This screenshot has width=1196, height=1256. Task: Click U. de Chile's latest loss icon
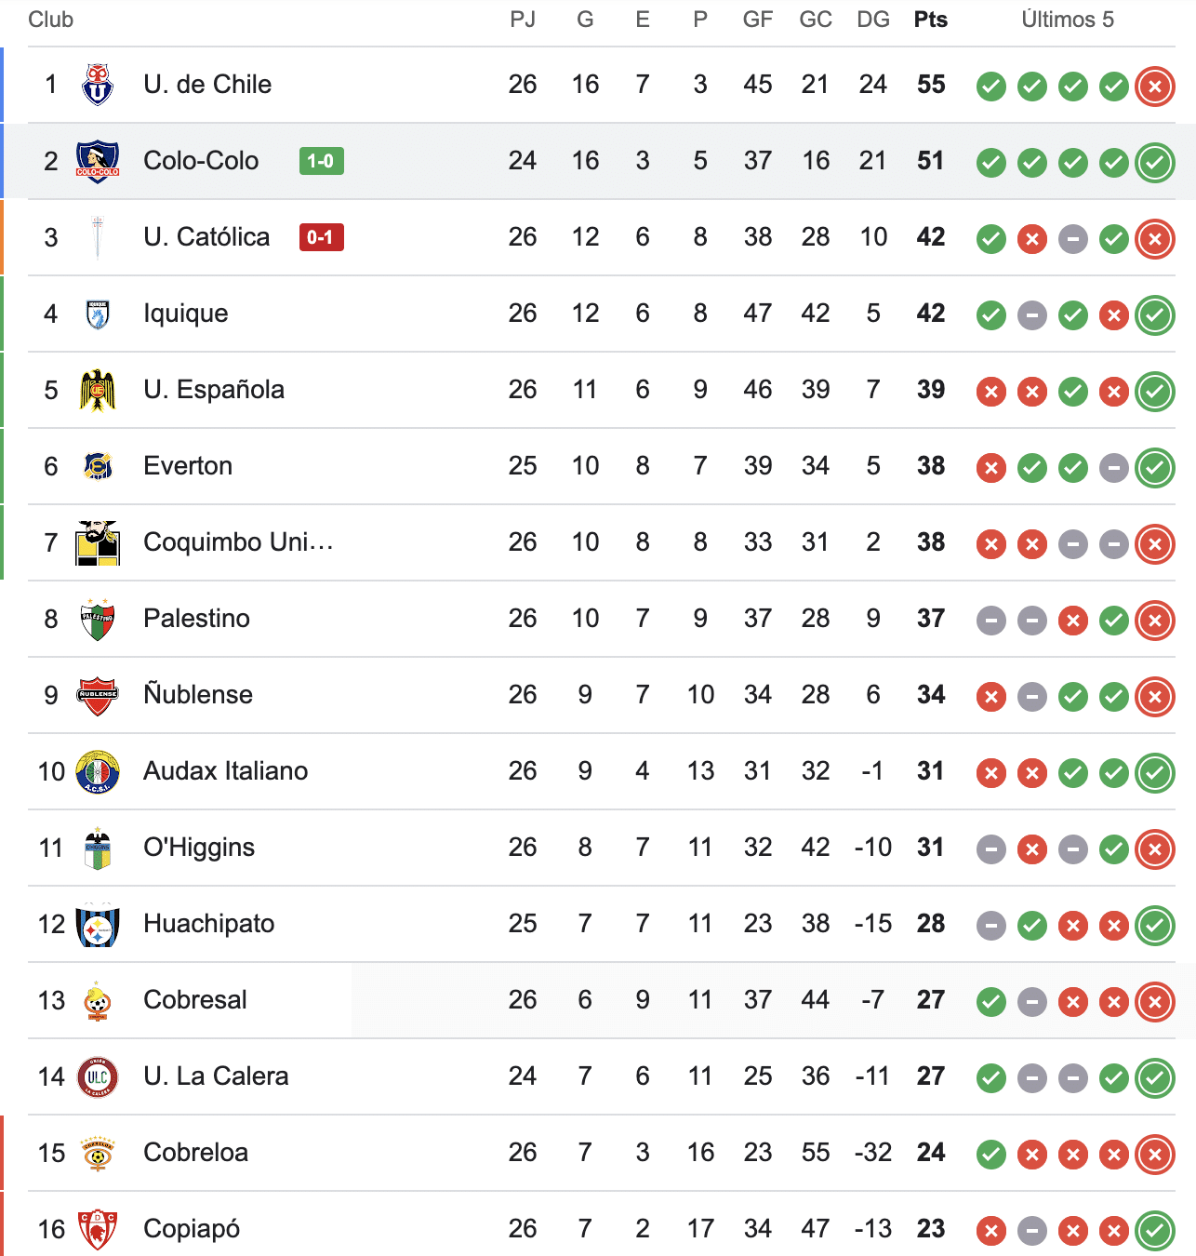pos(1154,87)
